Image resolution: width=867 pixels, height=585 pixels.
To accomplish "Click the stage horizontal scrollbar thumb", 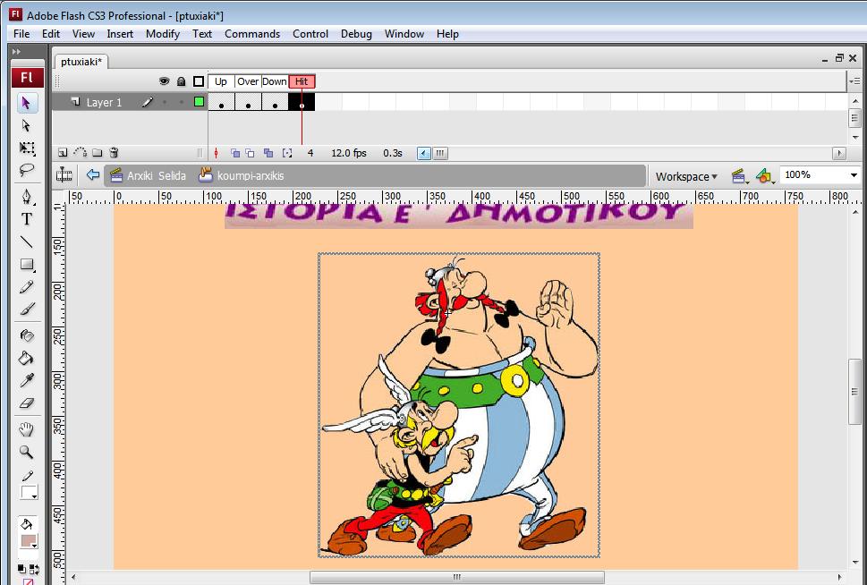I will click(456, 577).
